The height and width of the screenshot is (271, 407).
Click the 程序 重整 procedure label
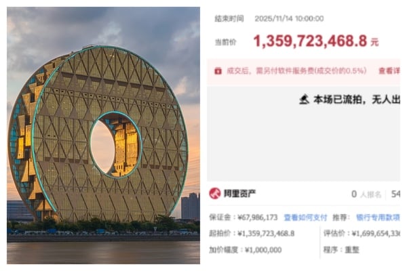coord(341,250)
